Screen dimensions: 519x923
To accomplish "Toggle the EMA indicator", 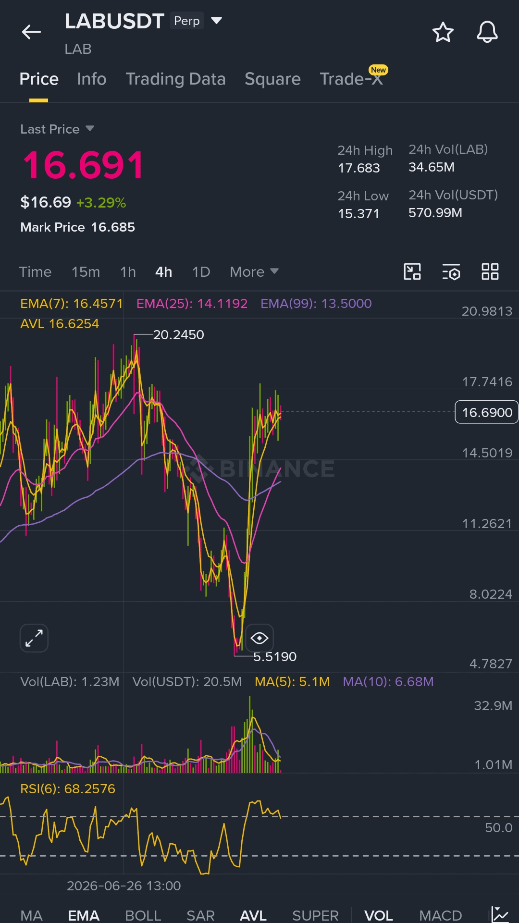I will click(84, 915).
